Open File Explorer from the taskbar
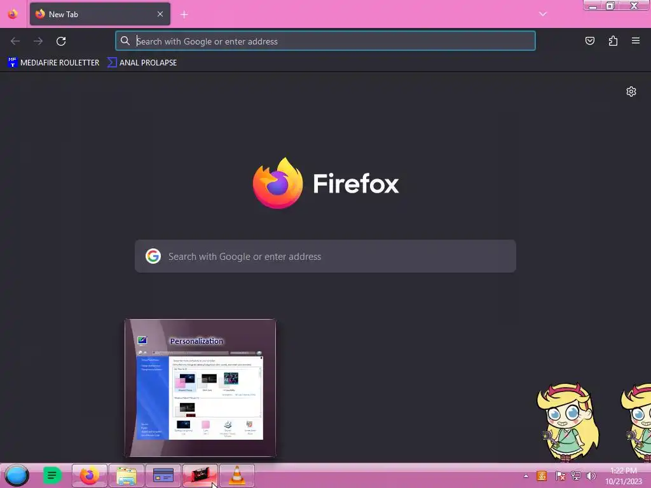 [x=127, y=475]
